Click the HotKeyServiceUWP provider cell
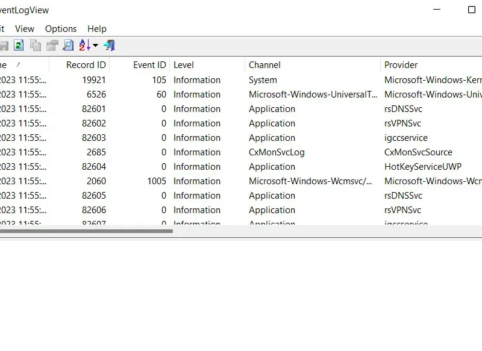The image size is (482, 351). tap(423, 166)
